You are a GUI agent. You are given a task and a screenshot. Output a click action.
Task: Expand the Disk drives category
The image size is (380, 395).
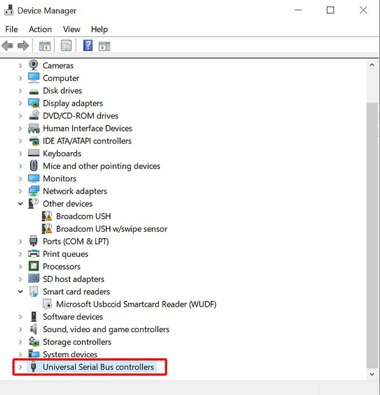click(21, 91)
